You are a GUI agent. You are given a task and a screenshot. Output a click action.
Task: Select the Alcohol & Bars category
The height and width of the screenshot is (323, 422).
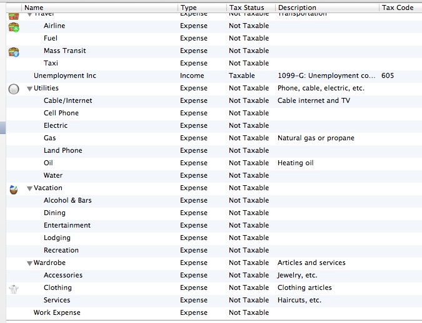pos(68,200)
